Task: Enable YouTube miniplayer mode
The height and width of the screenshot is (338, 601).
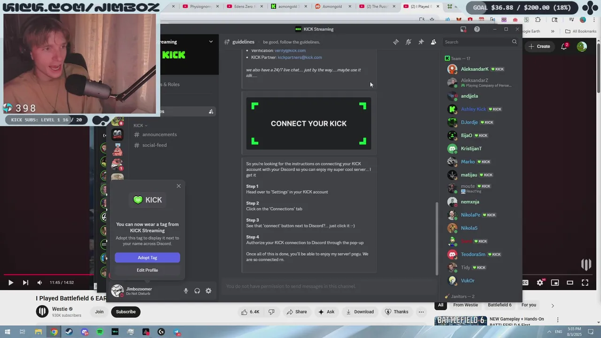Action: click(555, 283)
